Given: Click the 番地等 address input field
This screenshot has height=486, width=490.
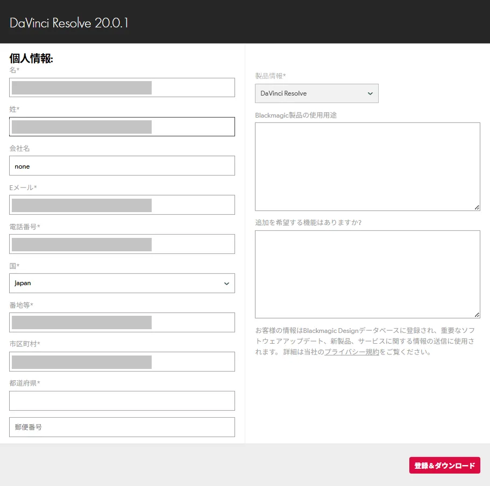Looking at the screenshot, I should click(122, 322).
